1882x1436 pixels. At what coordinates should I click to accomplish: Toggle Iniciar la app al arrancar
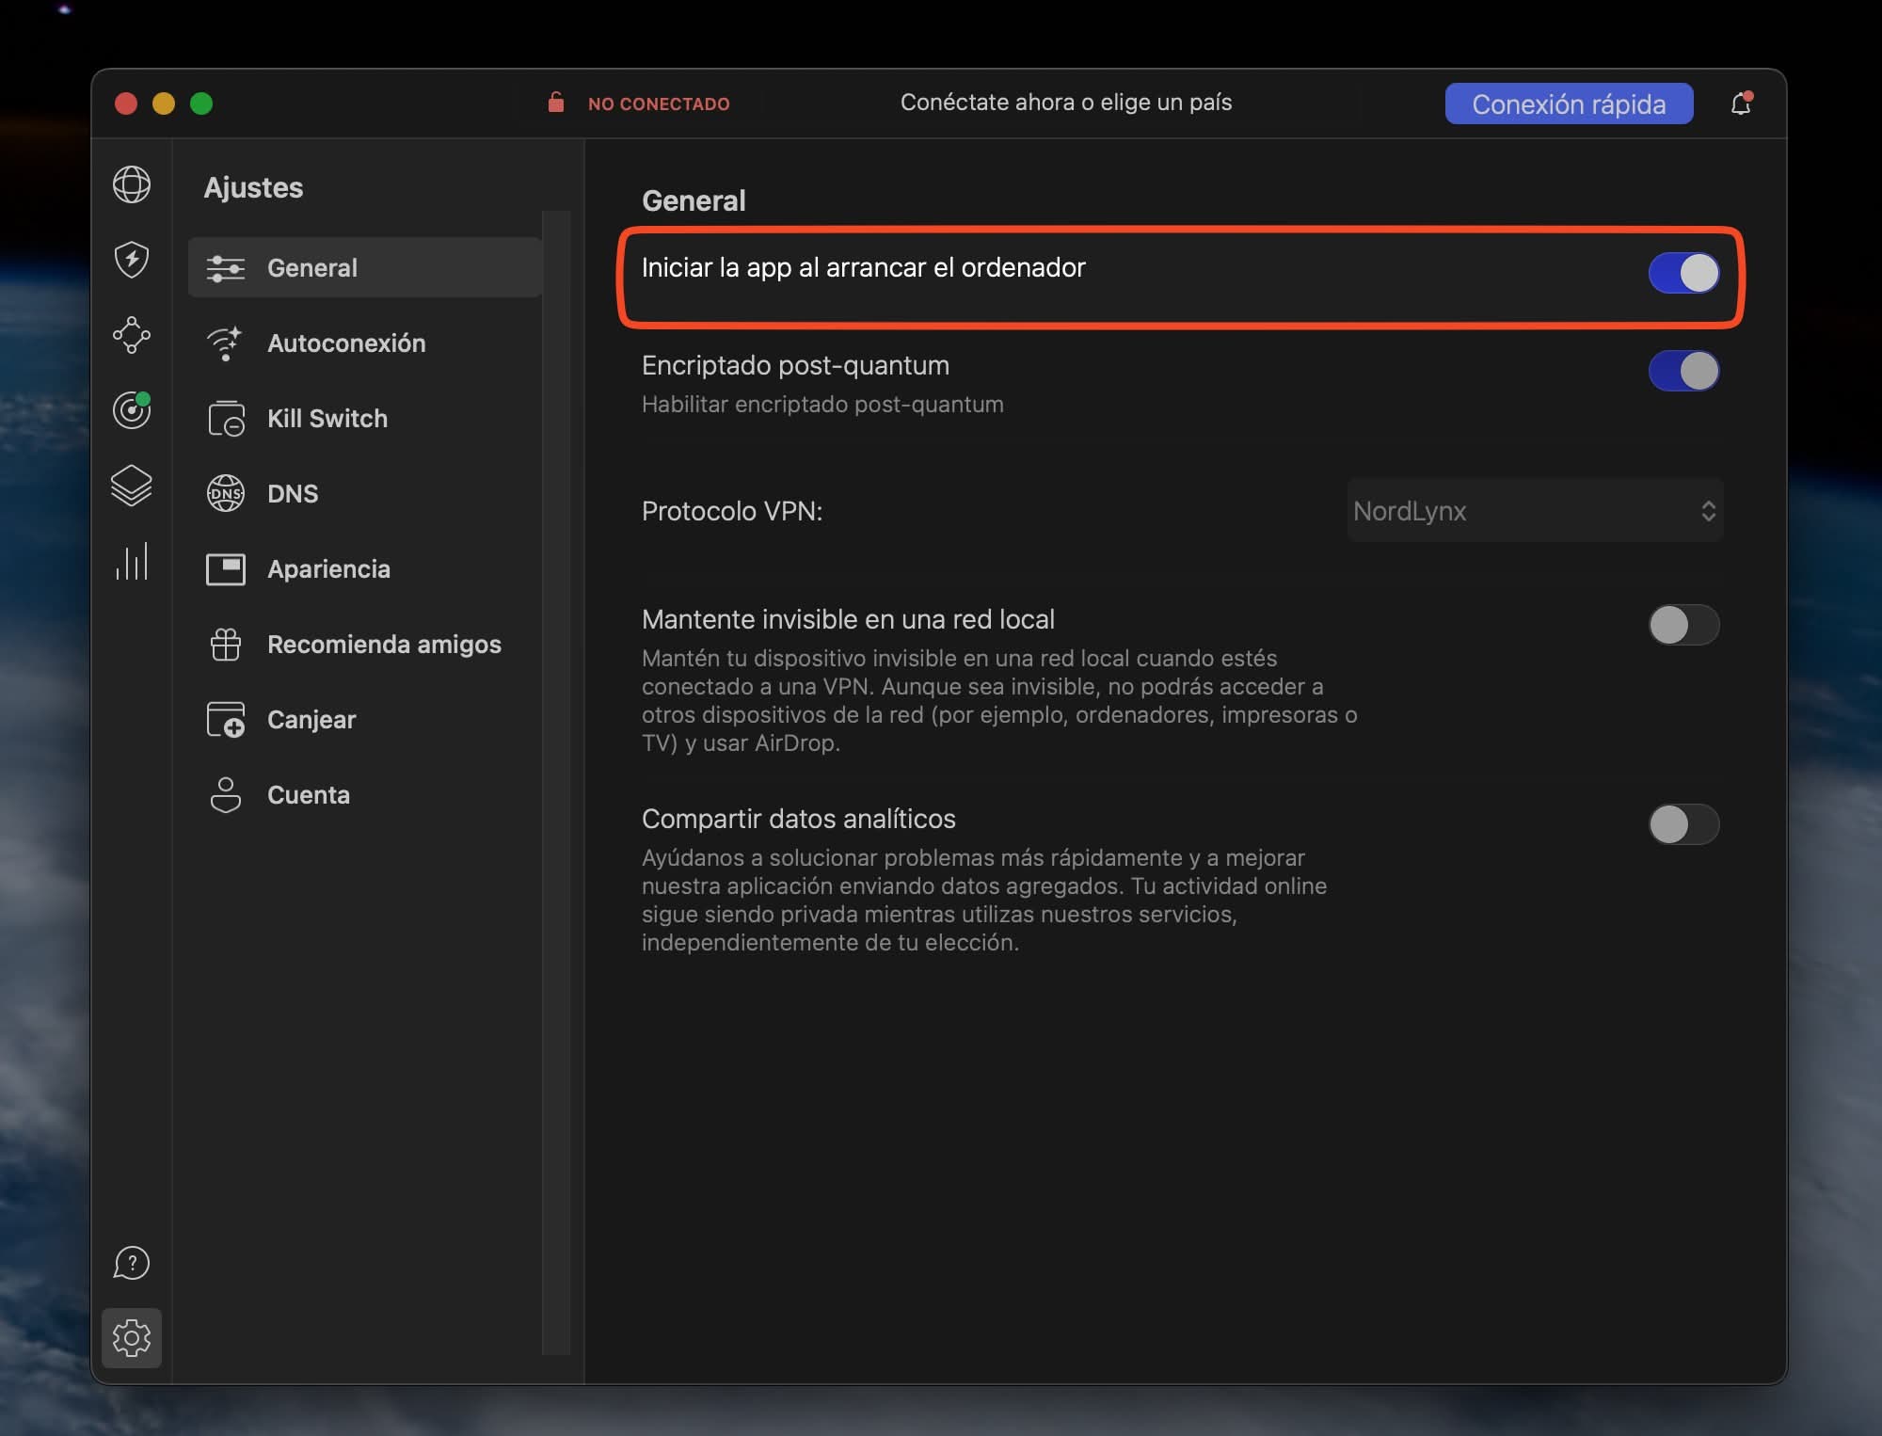pyautogui.click(x=1683, y=273)
